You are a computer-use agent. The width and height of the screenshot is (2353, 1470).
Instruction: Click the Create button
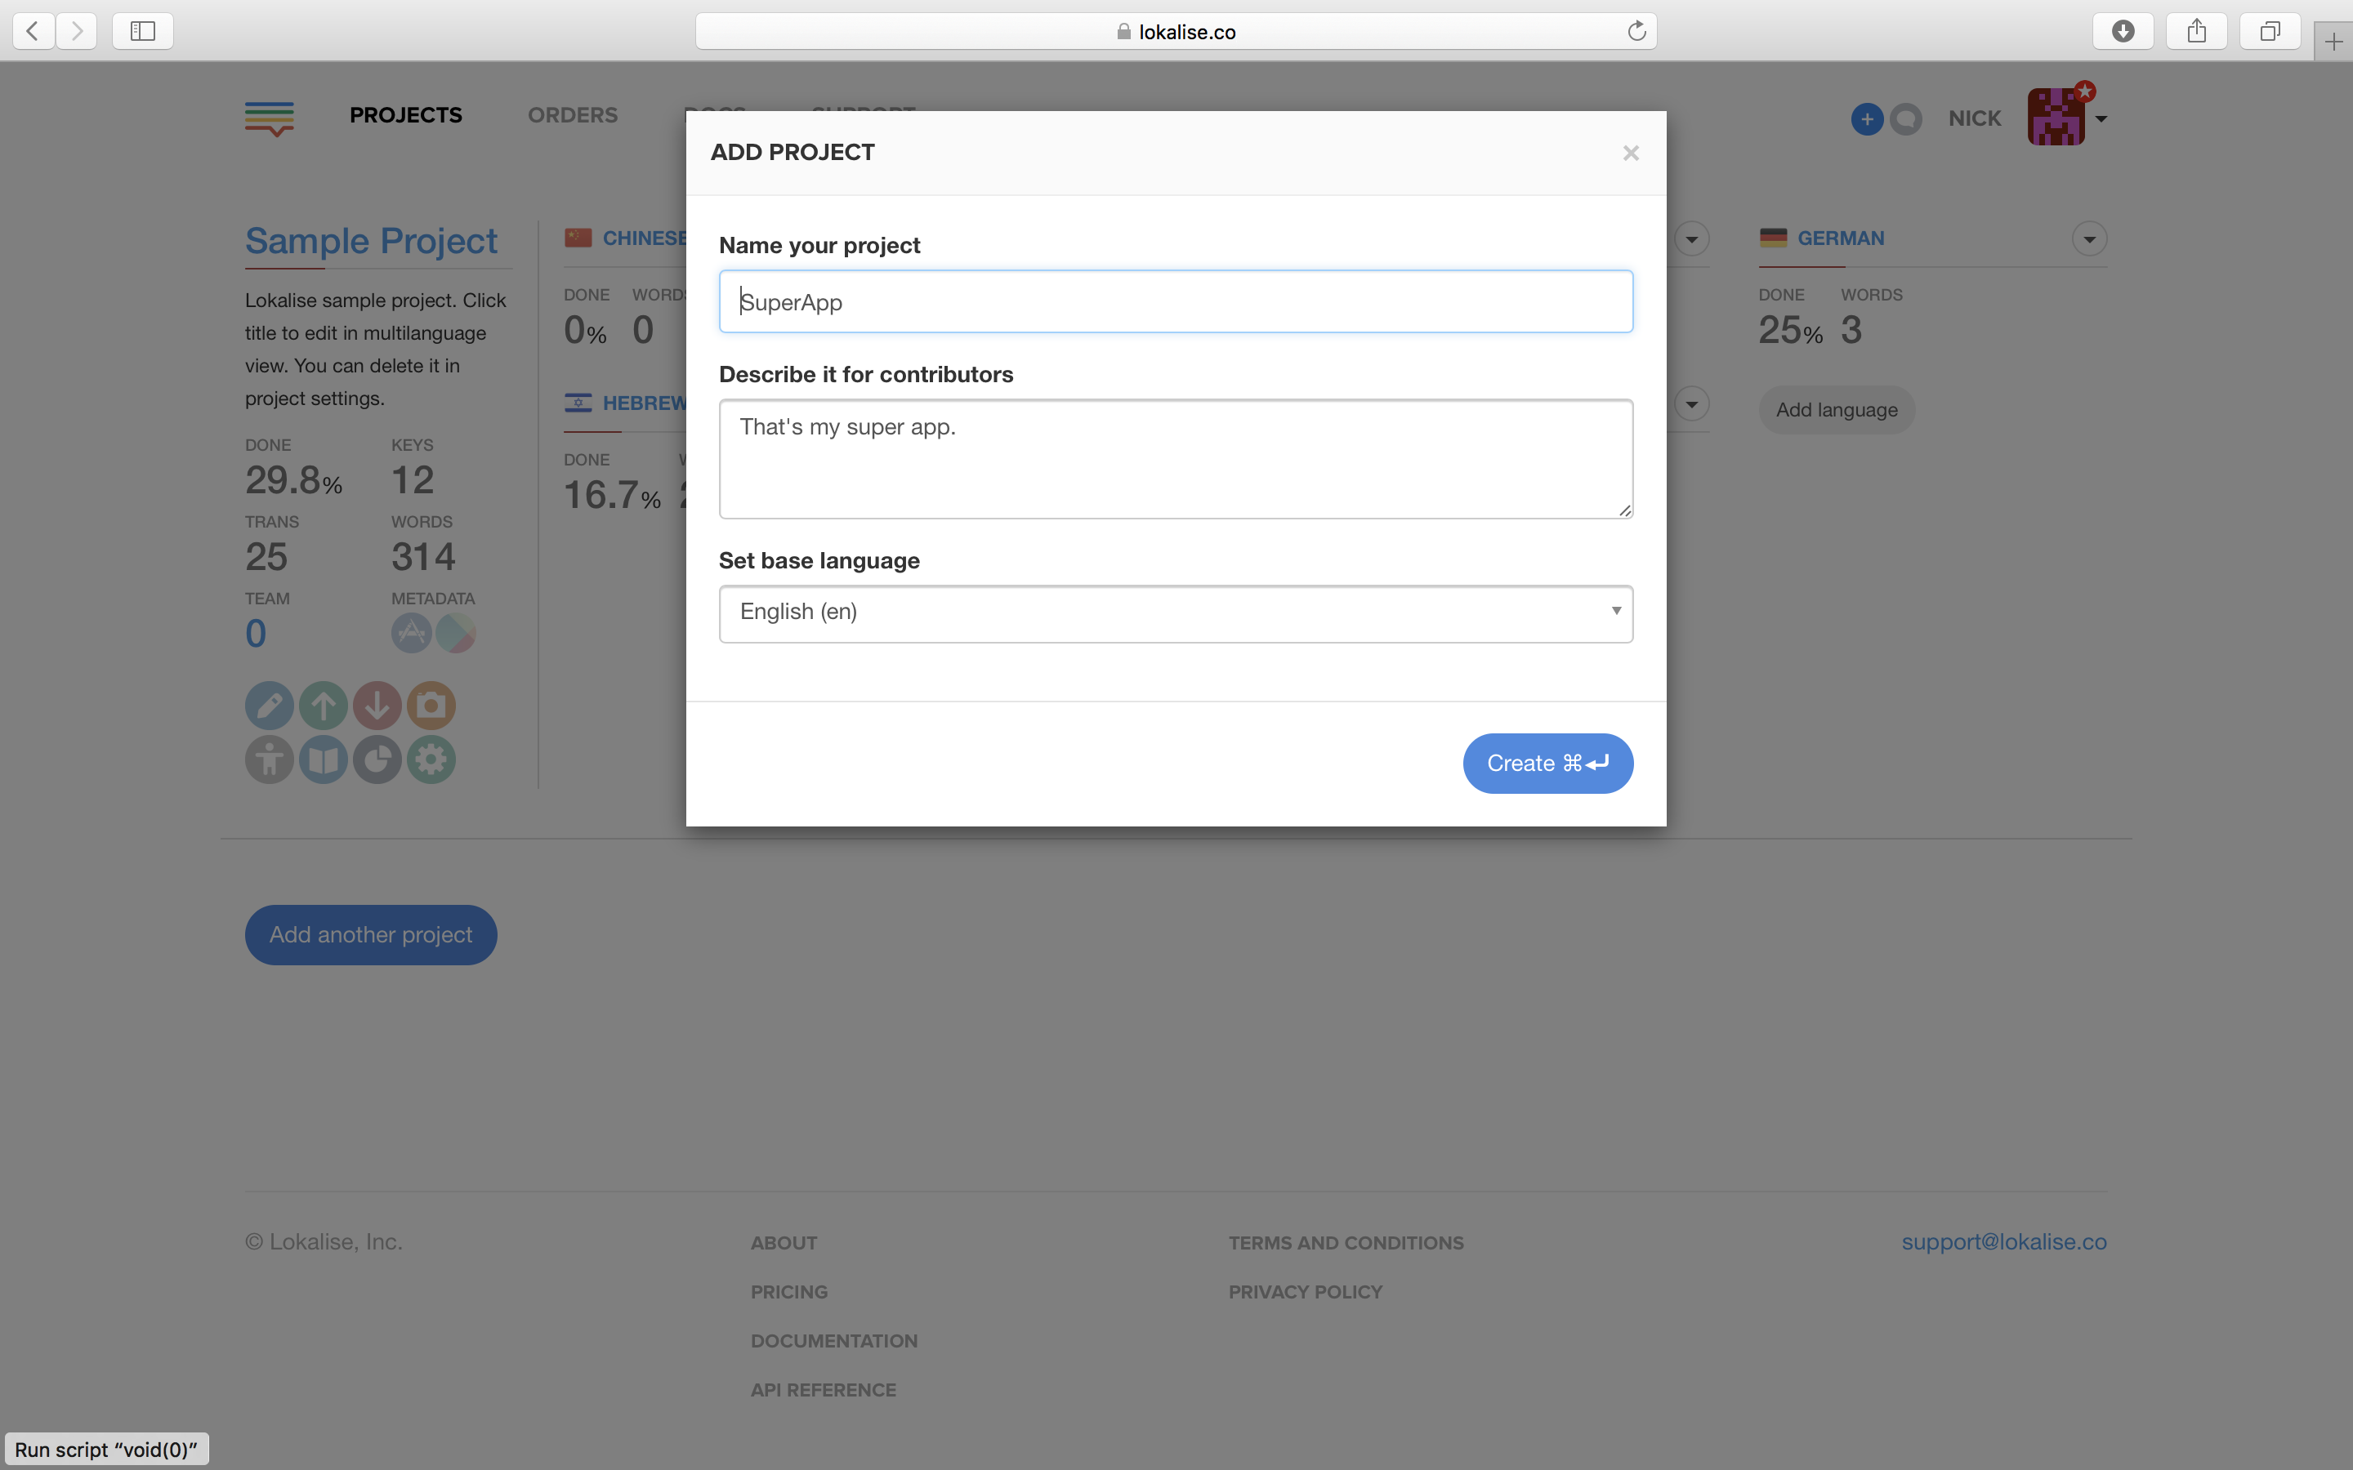pyautogui.click(x=1548, y=764)
